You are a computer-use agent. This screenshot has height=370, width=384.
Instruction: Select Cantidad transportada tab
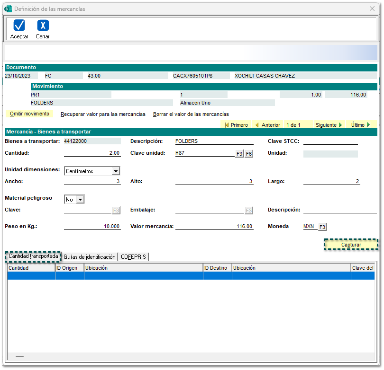[33, 256]
